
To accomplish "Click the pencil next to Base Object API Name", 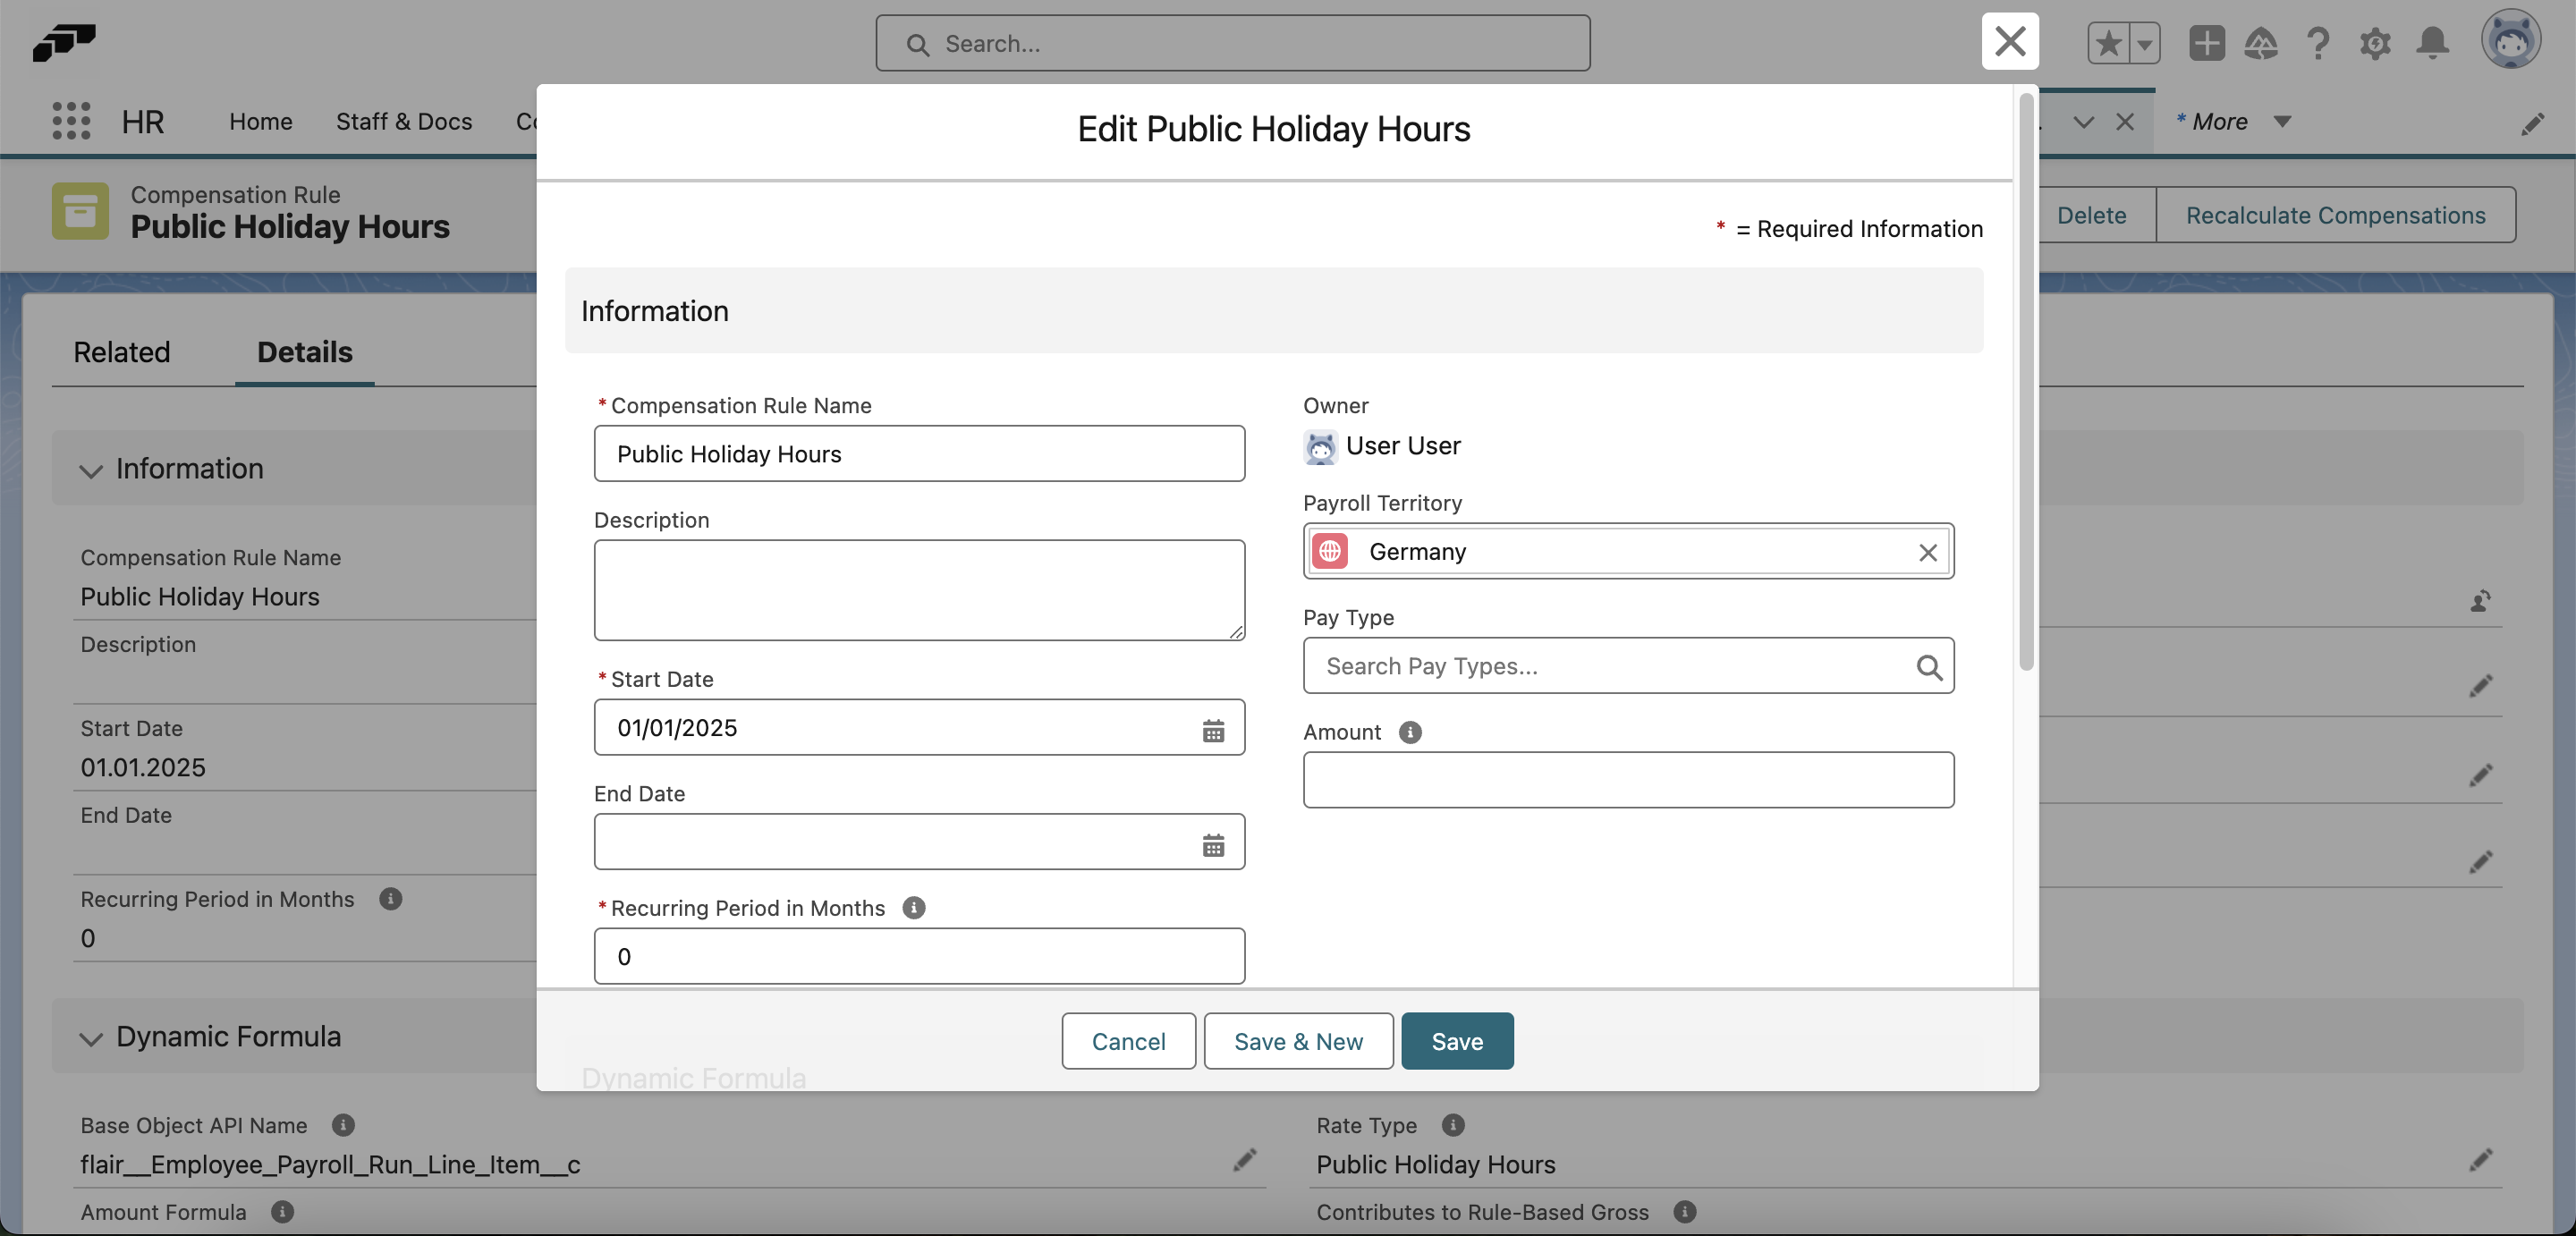I will (x=1243, y=1160).
